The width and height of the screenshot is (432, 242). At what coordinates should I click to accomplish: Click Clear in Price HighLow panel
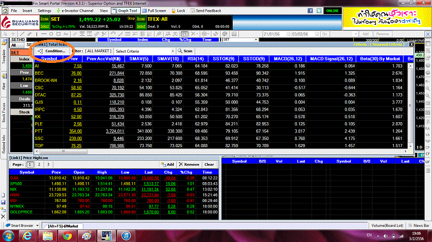click(x=209, y=164)
